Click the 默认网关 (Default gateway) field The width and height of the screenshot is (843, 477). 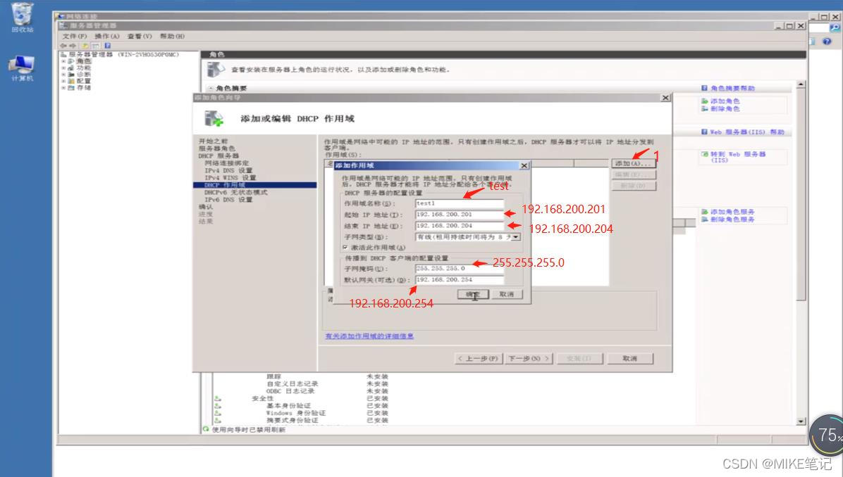pyautogui.click(x=459, y=279)
